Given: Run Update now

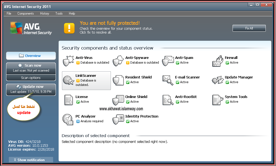Looking at the screenshot, I should (31, 89).
